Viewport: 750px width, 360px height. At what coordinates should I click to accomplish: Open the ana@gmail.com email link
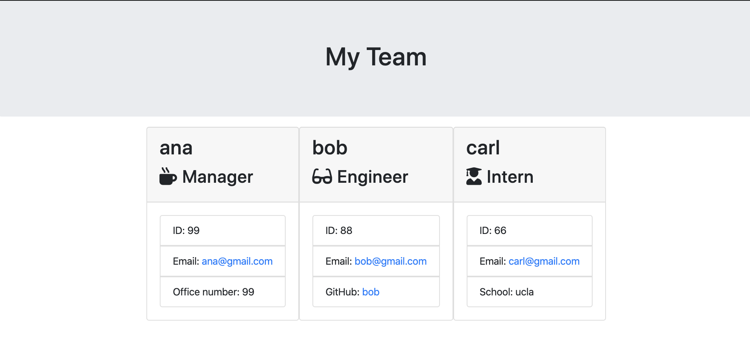237,261
